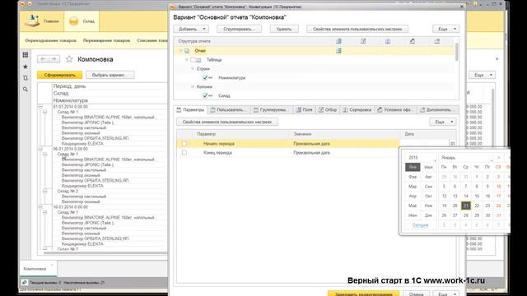Click filter column icon in structure header
527x296 pixels.
[x=363, y=41]
